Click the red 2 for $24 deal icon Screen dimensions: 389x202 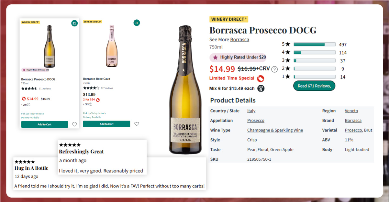click(98, 100)
